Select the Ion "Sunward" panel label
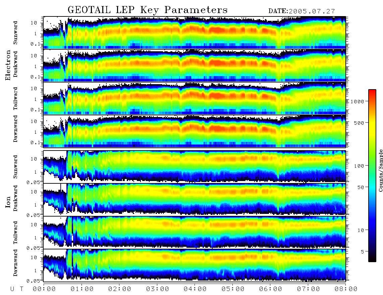The height and width of the screenshot is (295, 383). tap(15, 167)
